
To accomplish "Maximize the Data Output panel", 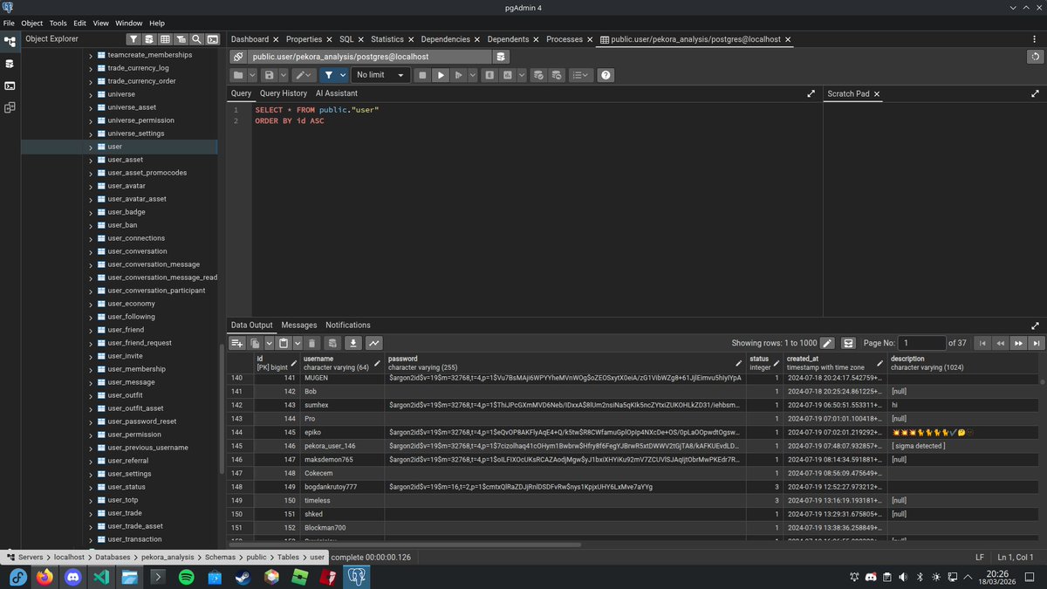I will tap(1036, 325).
